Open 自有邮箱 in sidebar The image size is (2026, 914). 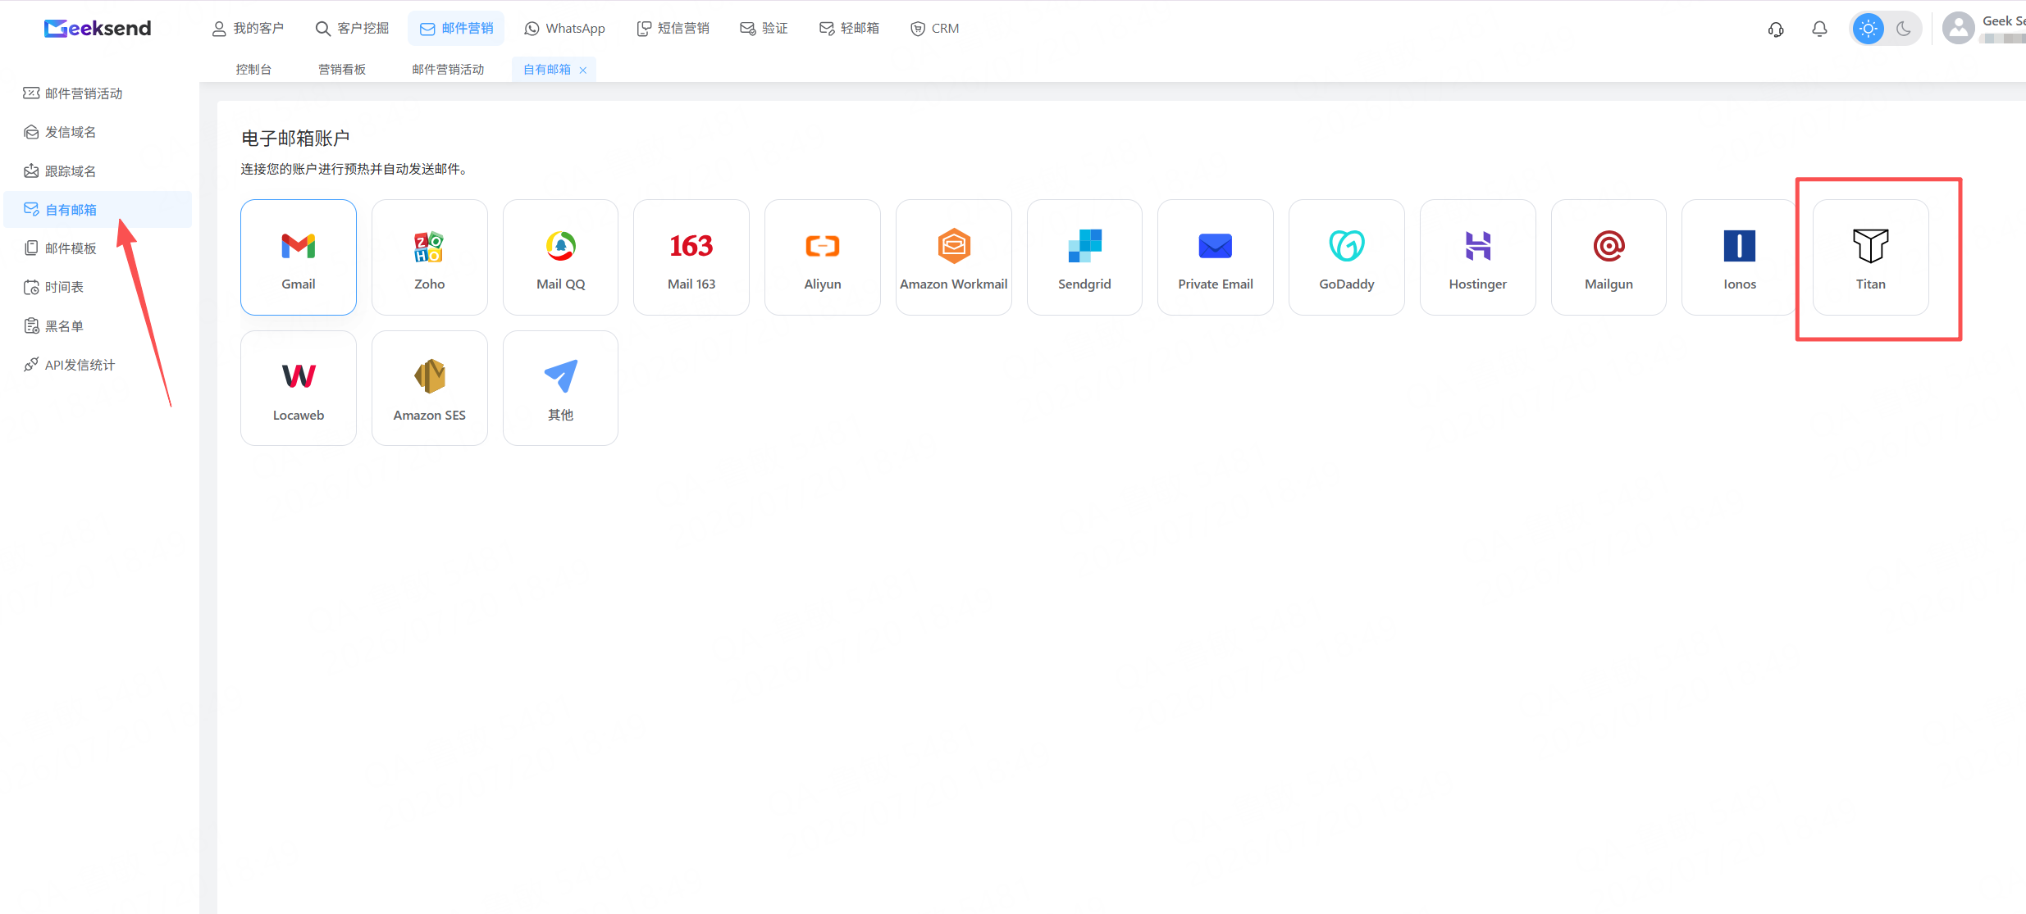pos(98,209)
